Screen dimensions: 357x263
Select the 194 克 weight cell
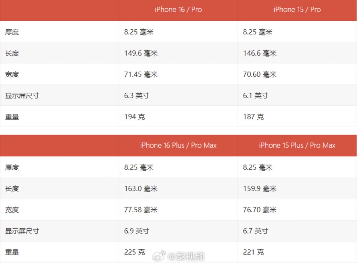point(135,116)
